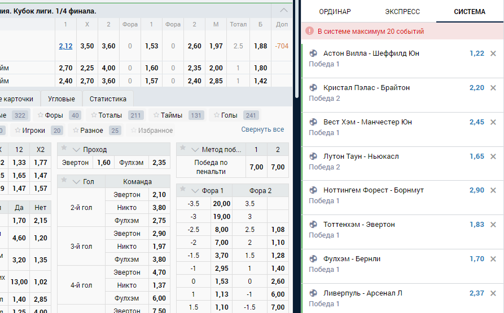The image size is (504, 313).
Task: Favorite the Таймы market group
Action: click(156, 115)
